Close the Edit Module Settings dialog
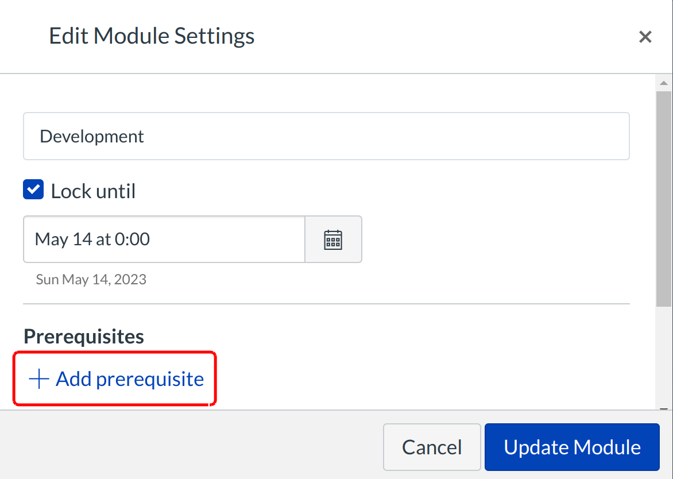 (645, 37)
